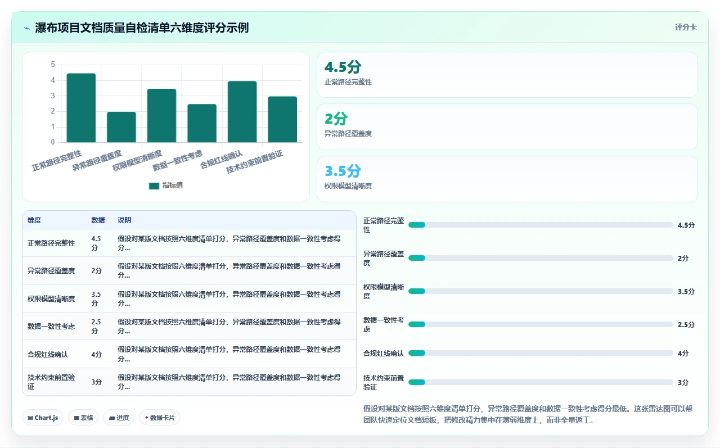Click the 异常路径覆盖度 progress bar
The width and height of the screenshot is (720, 448).
click(x=541, y=258)
